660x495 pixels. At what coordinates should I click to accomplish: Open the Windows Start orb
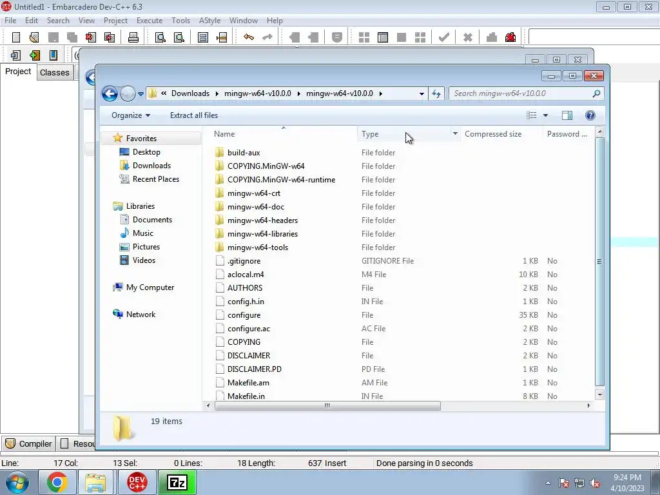[17, 482]
